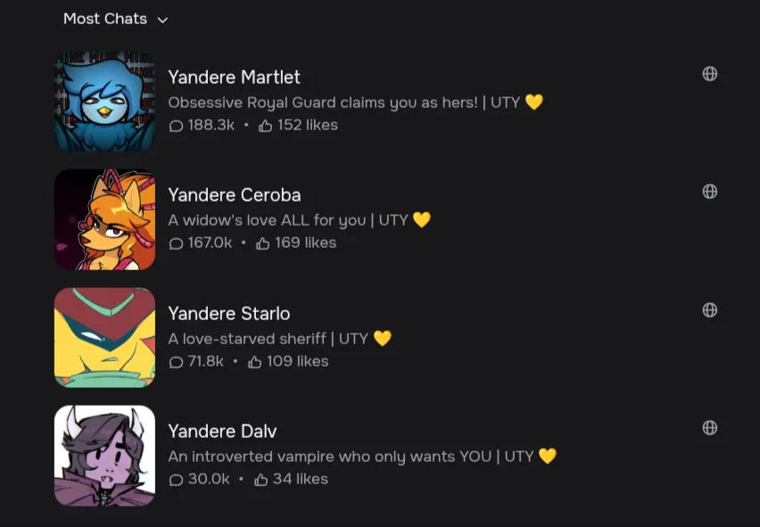Viewport: 760px width, 527px height.
Task: Click chat bubble icon showing 188.3k
Action: point(176,127)
